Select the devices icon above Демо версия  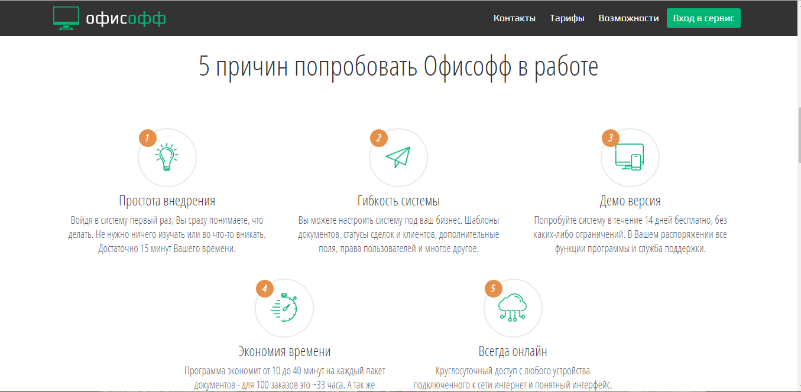tap(630, 158)
